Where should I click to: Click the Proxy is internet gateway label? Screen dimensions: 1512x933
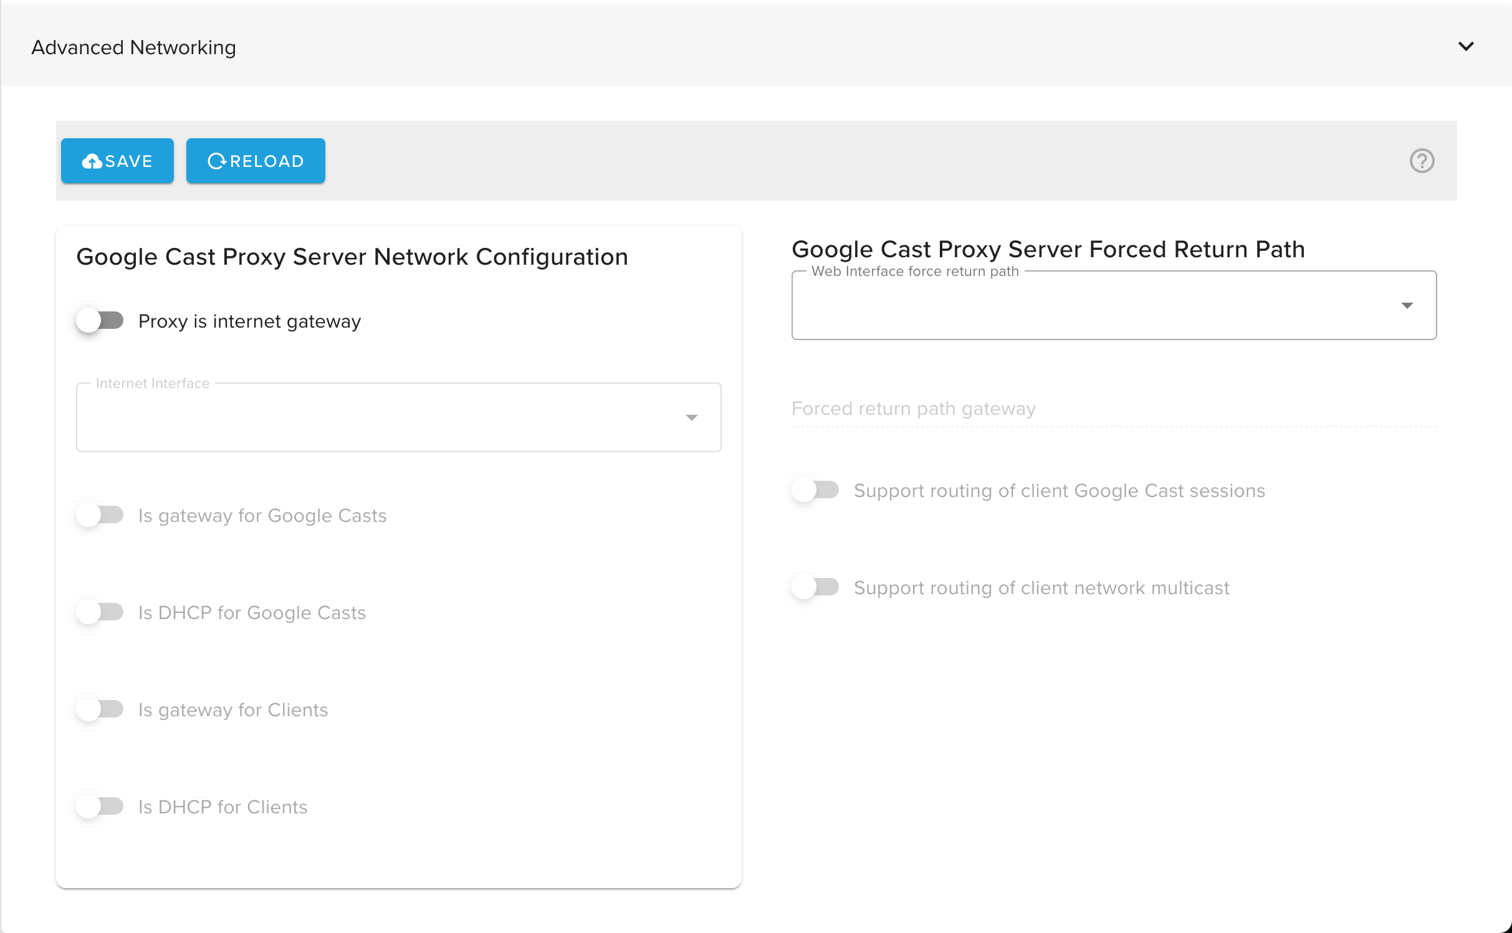click(249, 321)
